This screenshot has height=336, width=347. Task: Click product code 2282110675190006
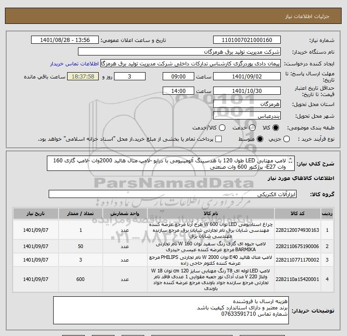click(x=297, y=246)
